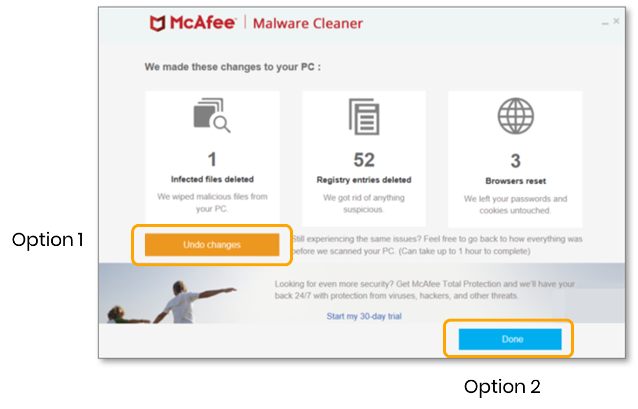
Task: Click the registry entries document icon
Action: click(364, 116)
